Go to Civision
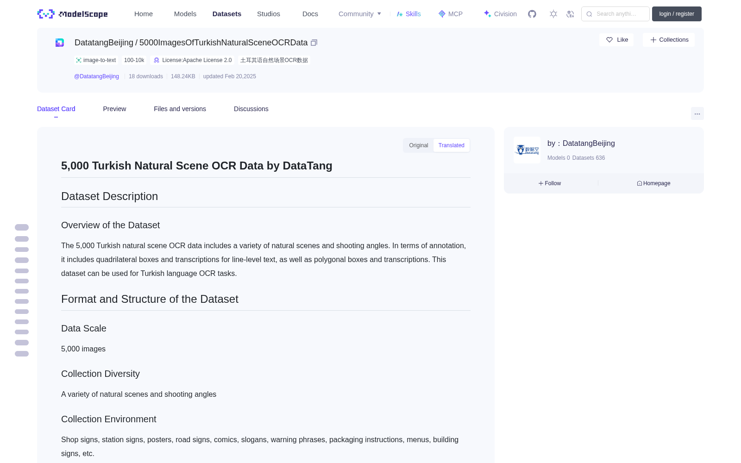 [500, 14]
